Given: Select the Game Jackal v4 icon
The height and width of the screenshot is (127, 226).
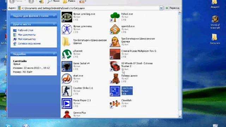Looking at the screenshot, I should [x=67, y=66].
